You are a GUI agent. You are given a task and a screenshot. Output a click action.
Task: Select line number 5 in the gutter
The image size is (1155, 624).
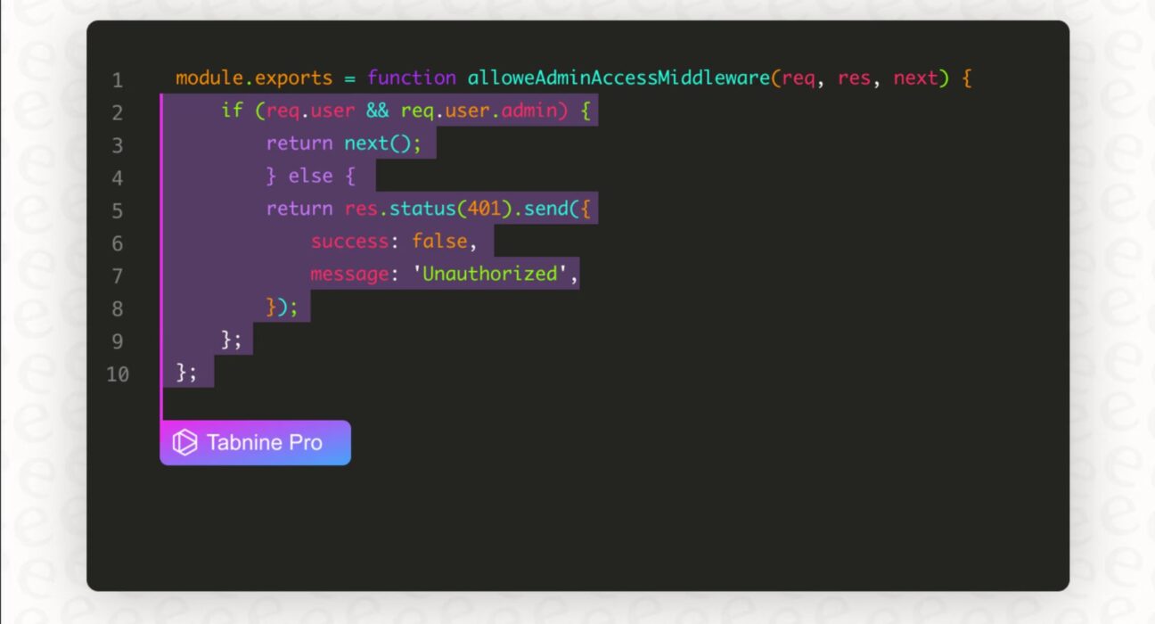117,211
